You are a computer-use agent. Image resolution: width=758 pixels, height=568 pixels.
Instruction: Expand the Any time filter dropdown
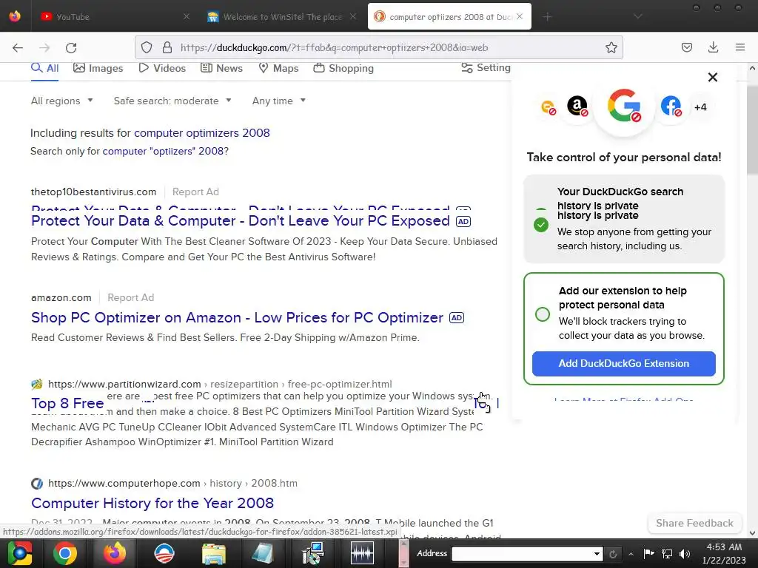tap(279, 101)
